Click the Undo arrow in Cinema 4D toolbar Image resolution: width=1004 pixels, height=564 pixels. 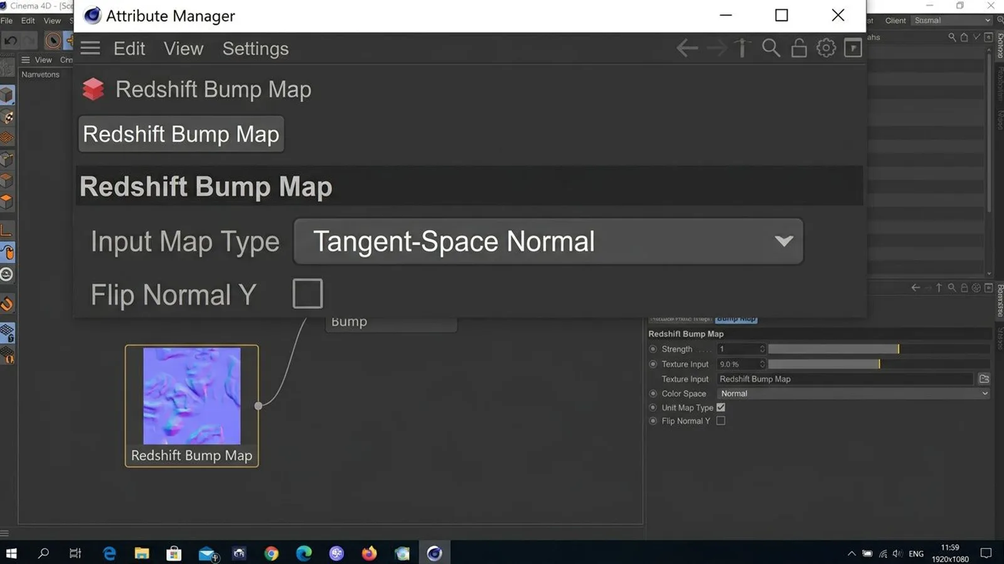pyautogui.click(x=11, y=41)
